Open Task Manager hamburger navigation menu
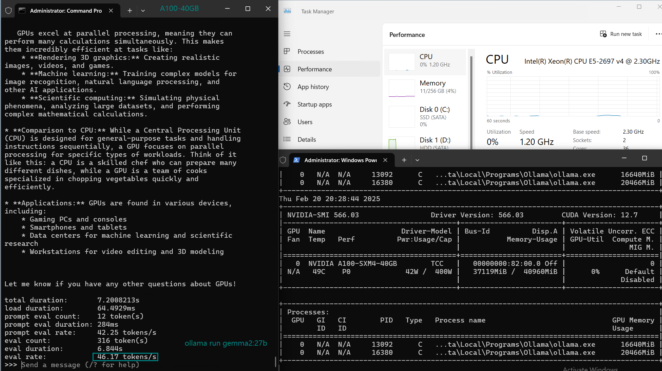The image size is (662, 371). (287, 34)
